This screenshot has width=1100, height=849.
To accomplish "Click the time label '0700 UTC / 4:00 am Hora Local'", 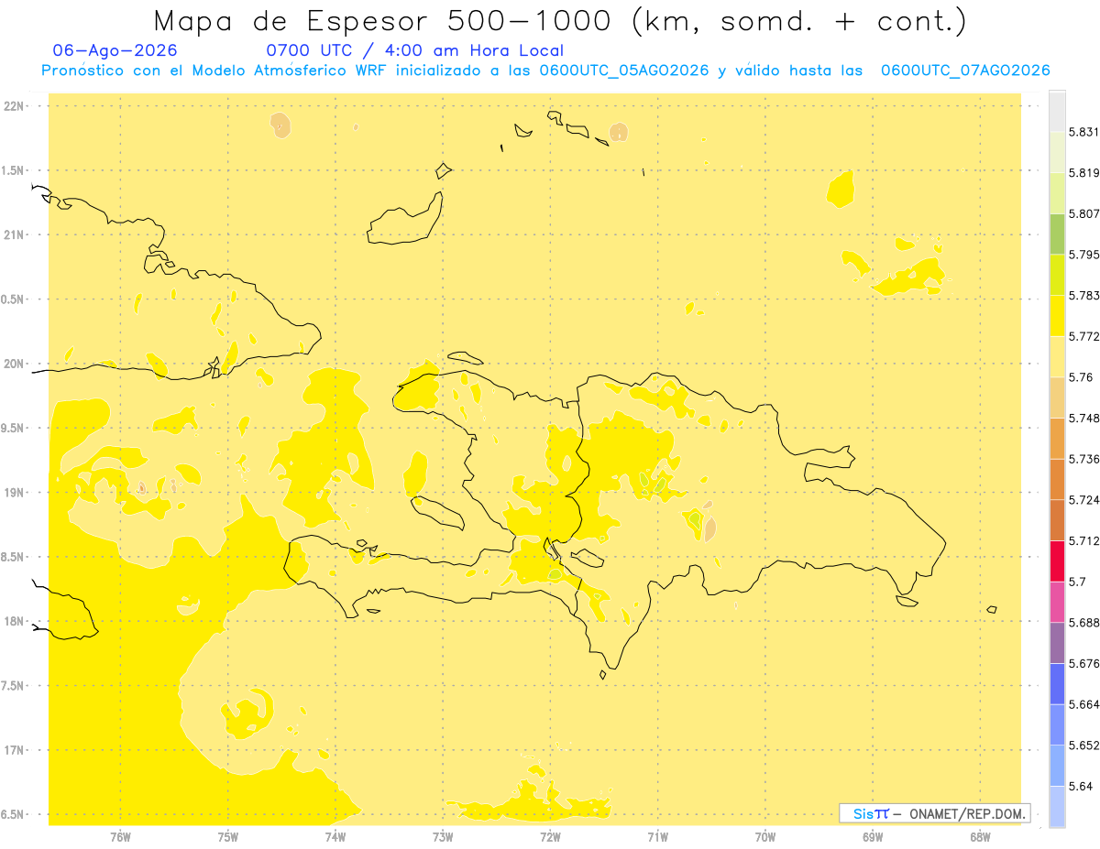I will click(x=415, y=50).
